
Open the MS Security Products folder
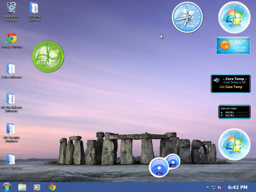click(x=11, y=132)
